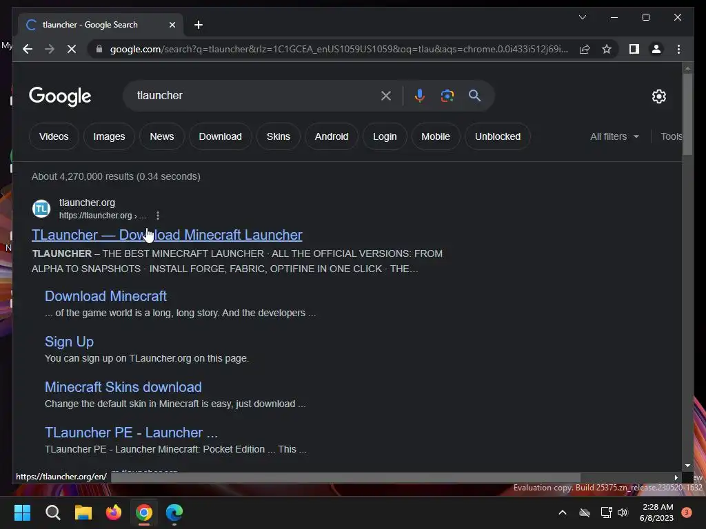Click the scrollbar down arrow
Viewport: 706px width, 529px height.
[687, 466]
